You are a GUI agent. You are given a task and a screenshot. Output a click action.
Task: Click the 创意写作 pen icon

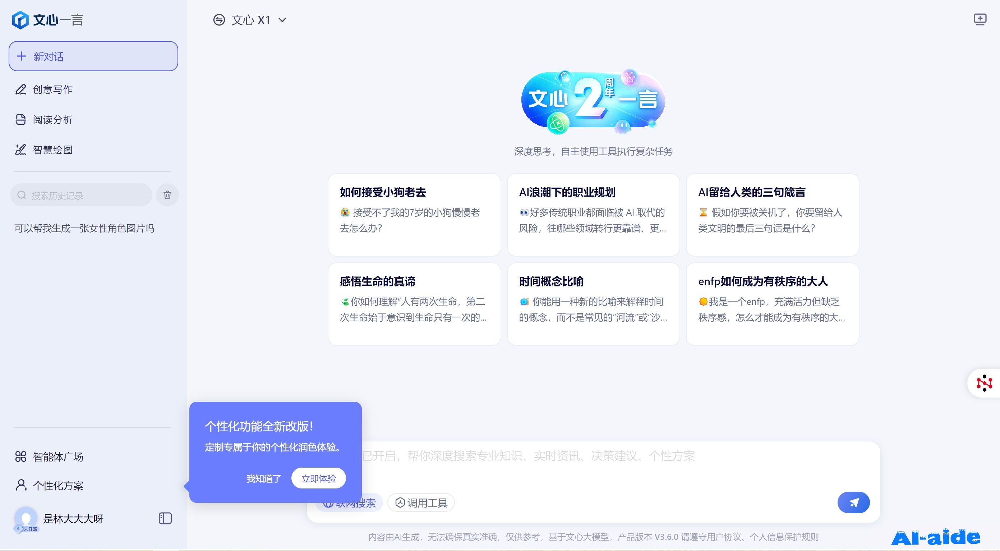click(21, 90)
